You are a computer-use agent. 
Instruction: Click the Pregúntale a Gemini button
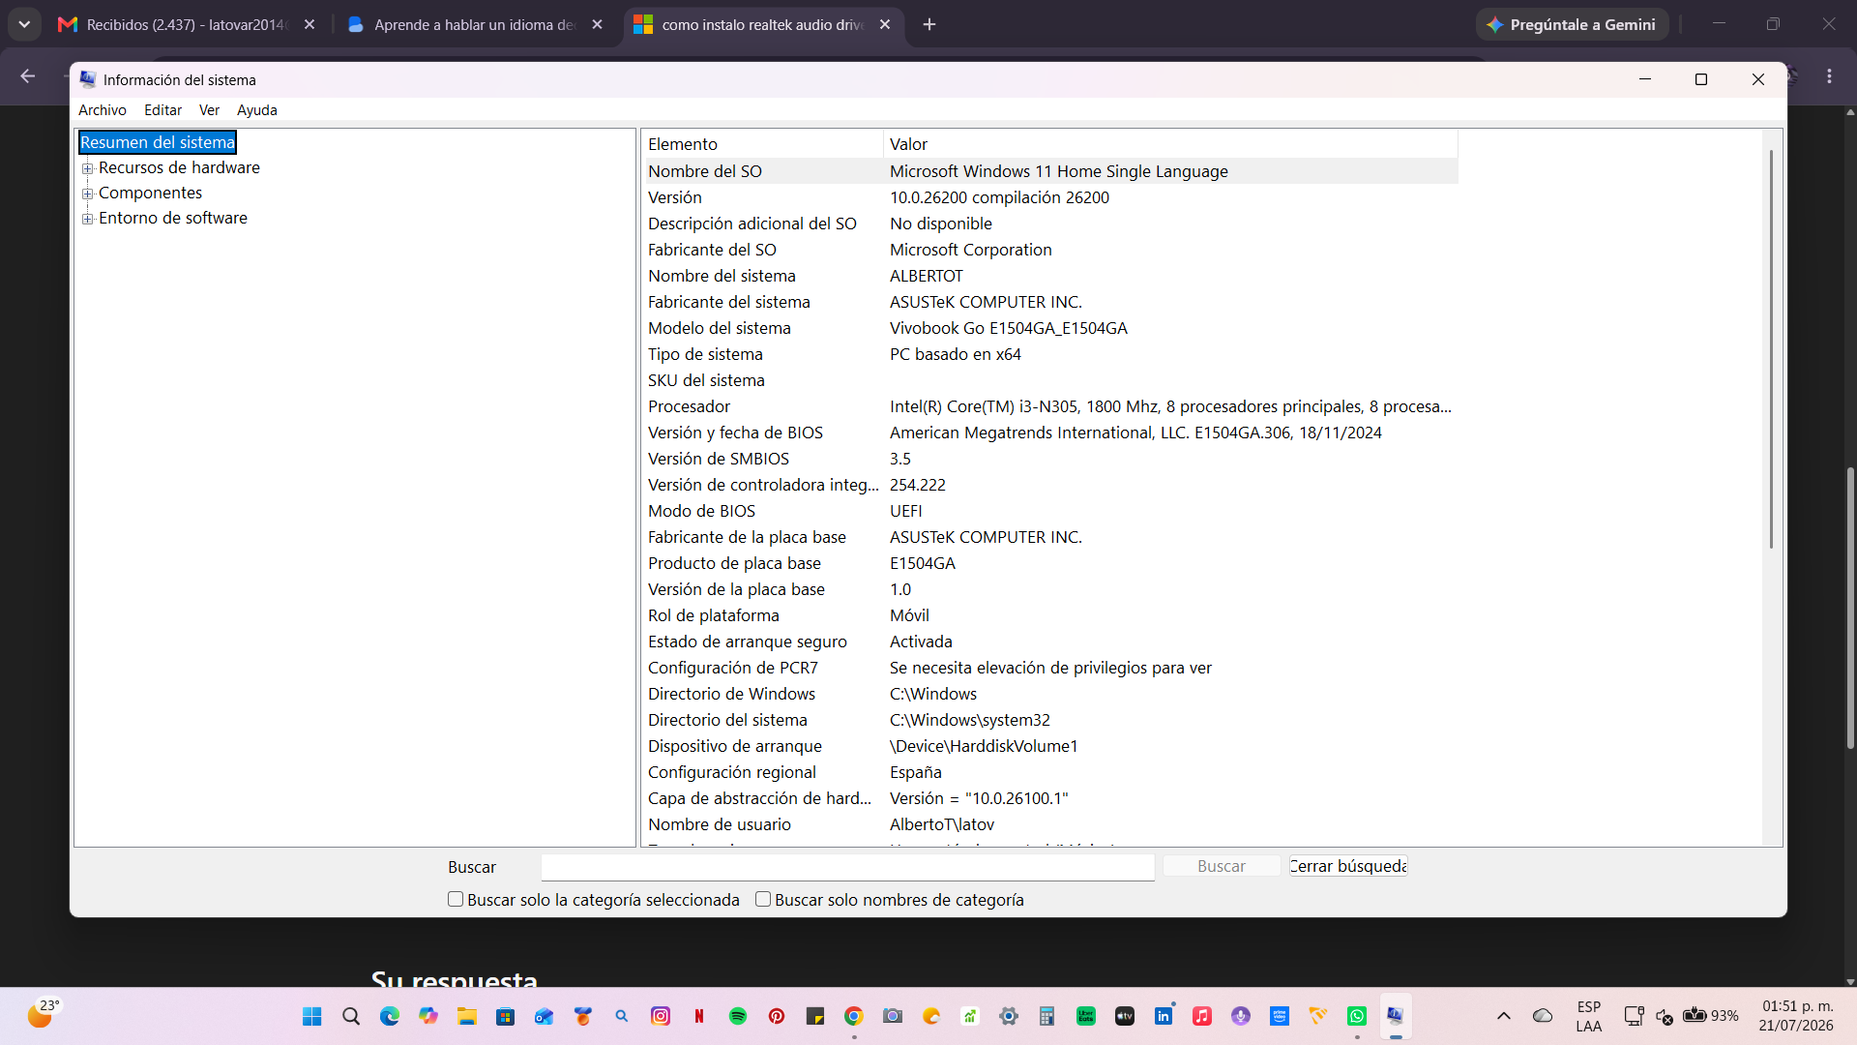pos(1572,24)
